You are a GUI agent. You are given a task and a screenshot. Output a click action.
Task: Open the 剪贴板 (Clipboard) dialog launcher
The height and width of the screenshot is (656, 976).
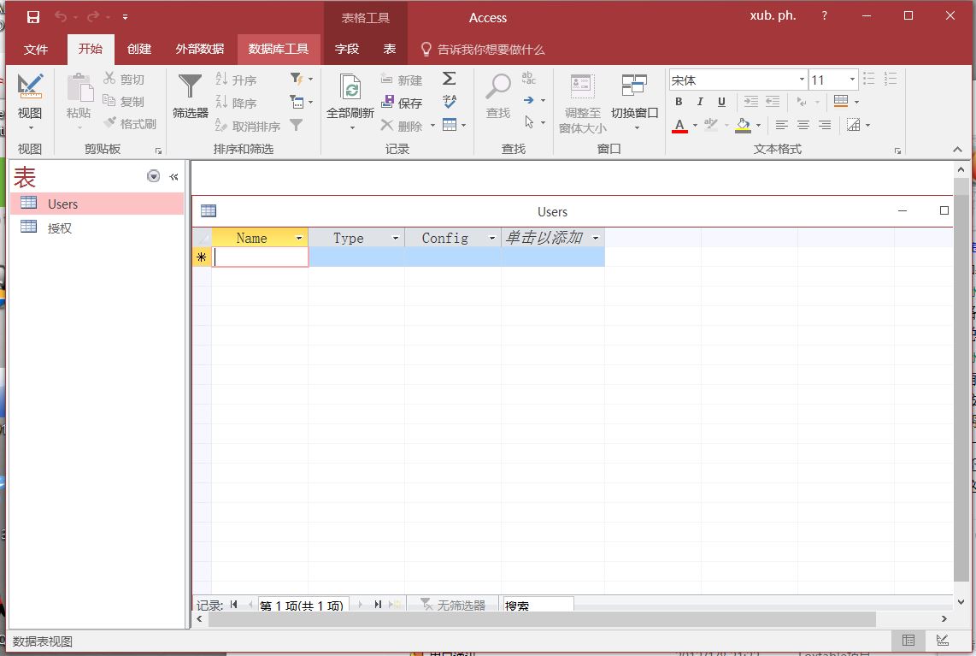[x=158, y=151]
